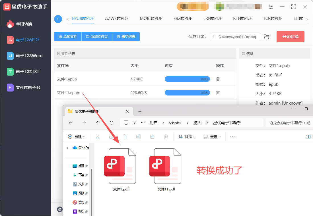Click the Rename icon in Explorer toolbar
313x216 pixels.
click(x=139, y=137)
